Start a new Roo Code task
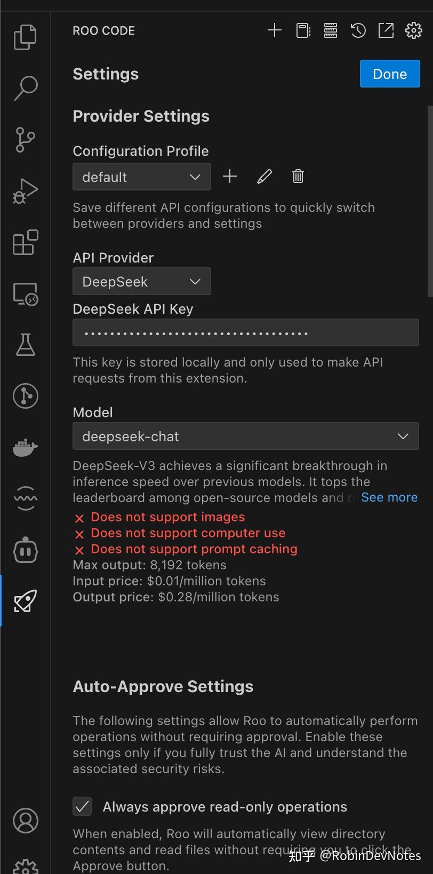Screen dimensions: 433x874 [x=274, y=30]
